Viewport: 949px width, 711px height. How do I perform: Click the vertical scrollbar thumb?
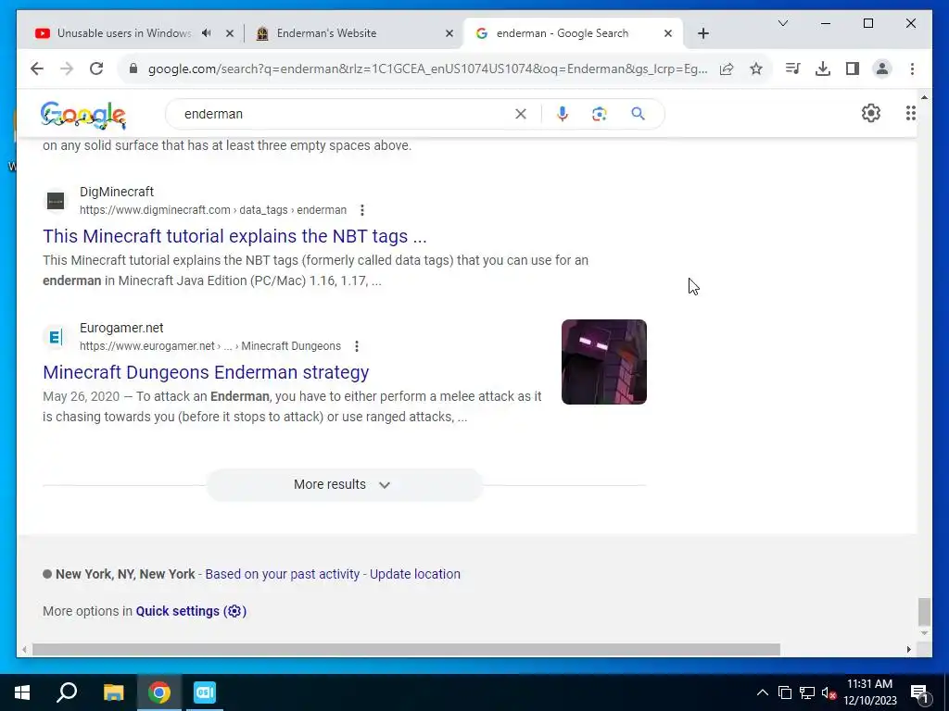click(924, 612)
